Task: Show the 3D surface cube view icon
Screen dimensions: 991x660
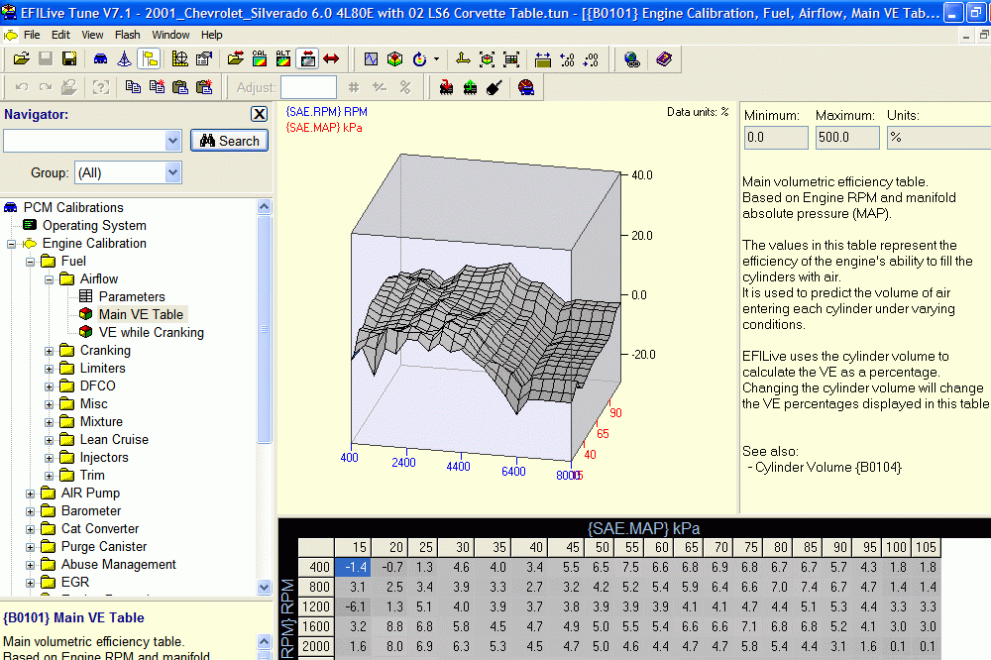Action: point(395,59)
